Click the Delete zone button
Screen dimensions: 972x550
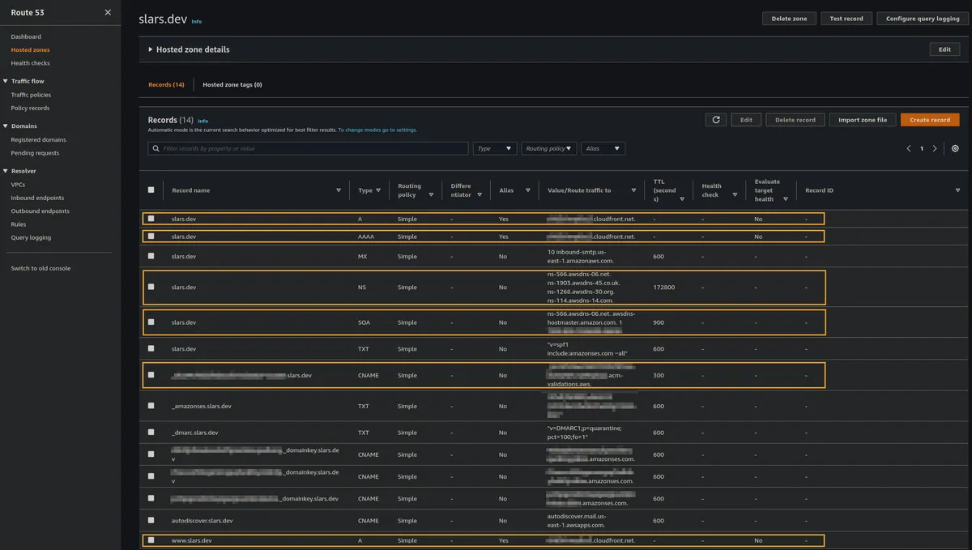point(789,19)
